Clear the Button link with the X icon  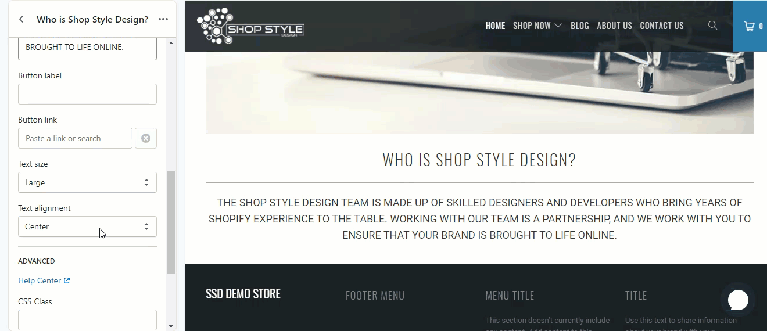click(x=146, y=138)
